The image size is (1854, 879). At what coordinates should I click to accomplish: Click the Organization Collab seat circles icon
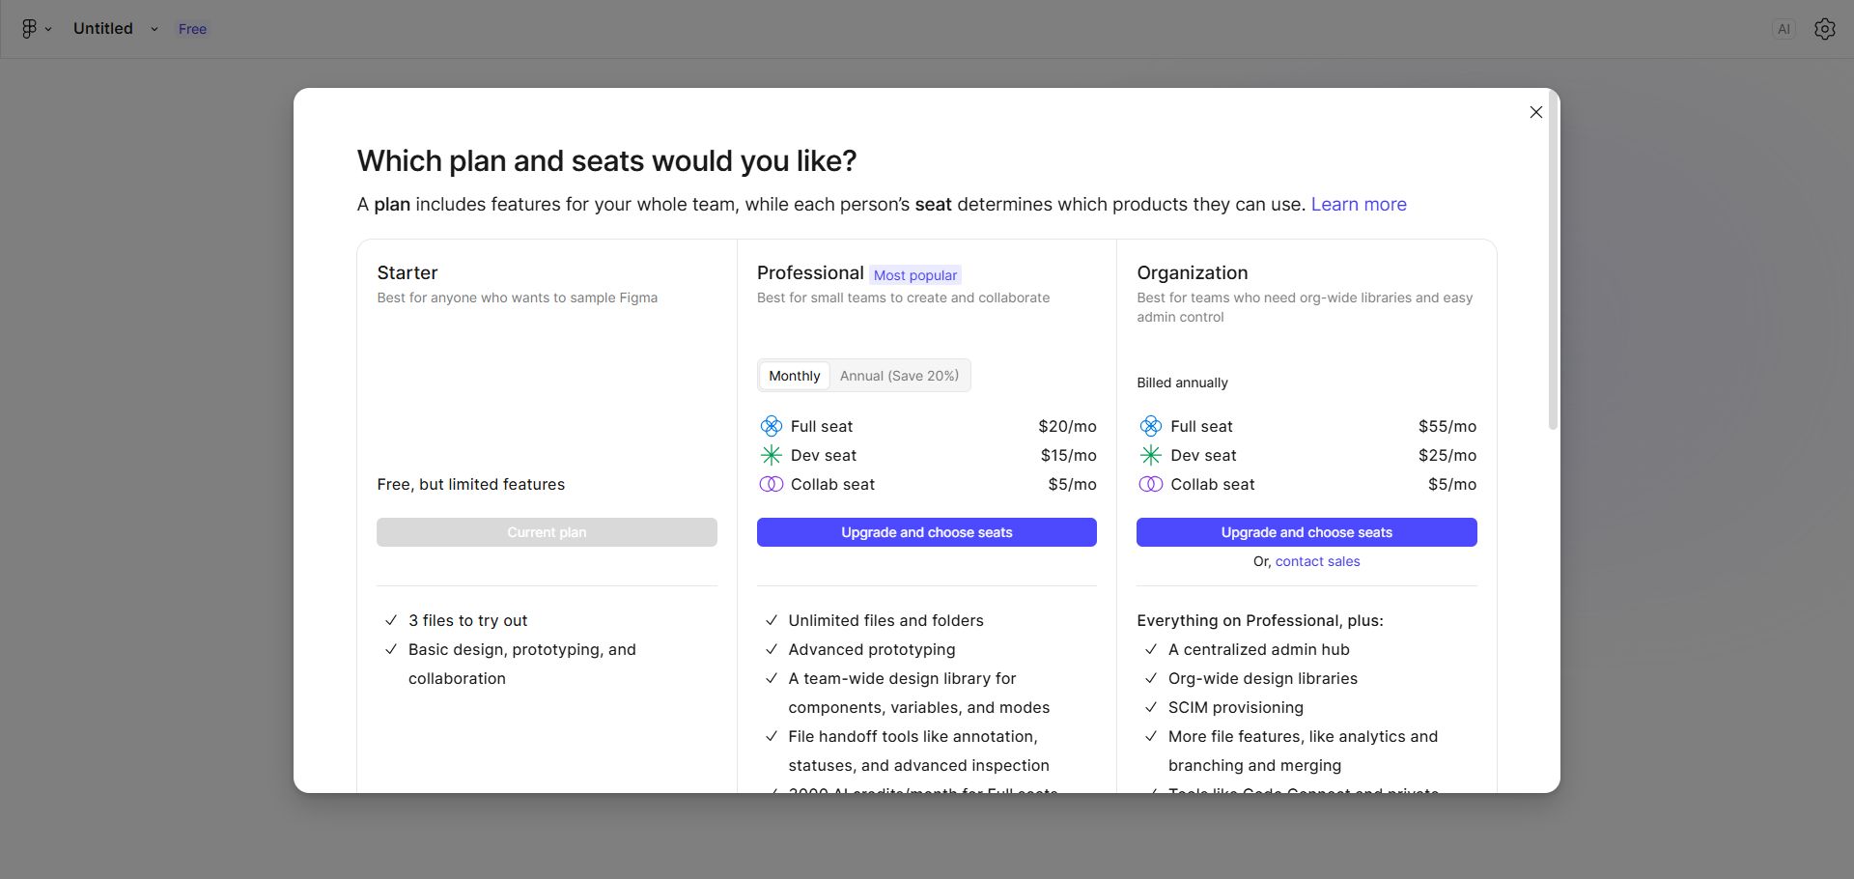1150,484
